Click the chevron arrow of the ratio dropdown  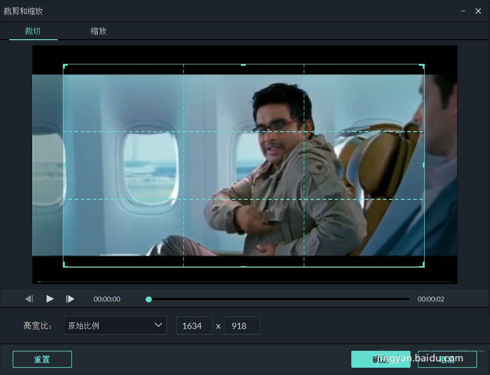tap(159, 325)
